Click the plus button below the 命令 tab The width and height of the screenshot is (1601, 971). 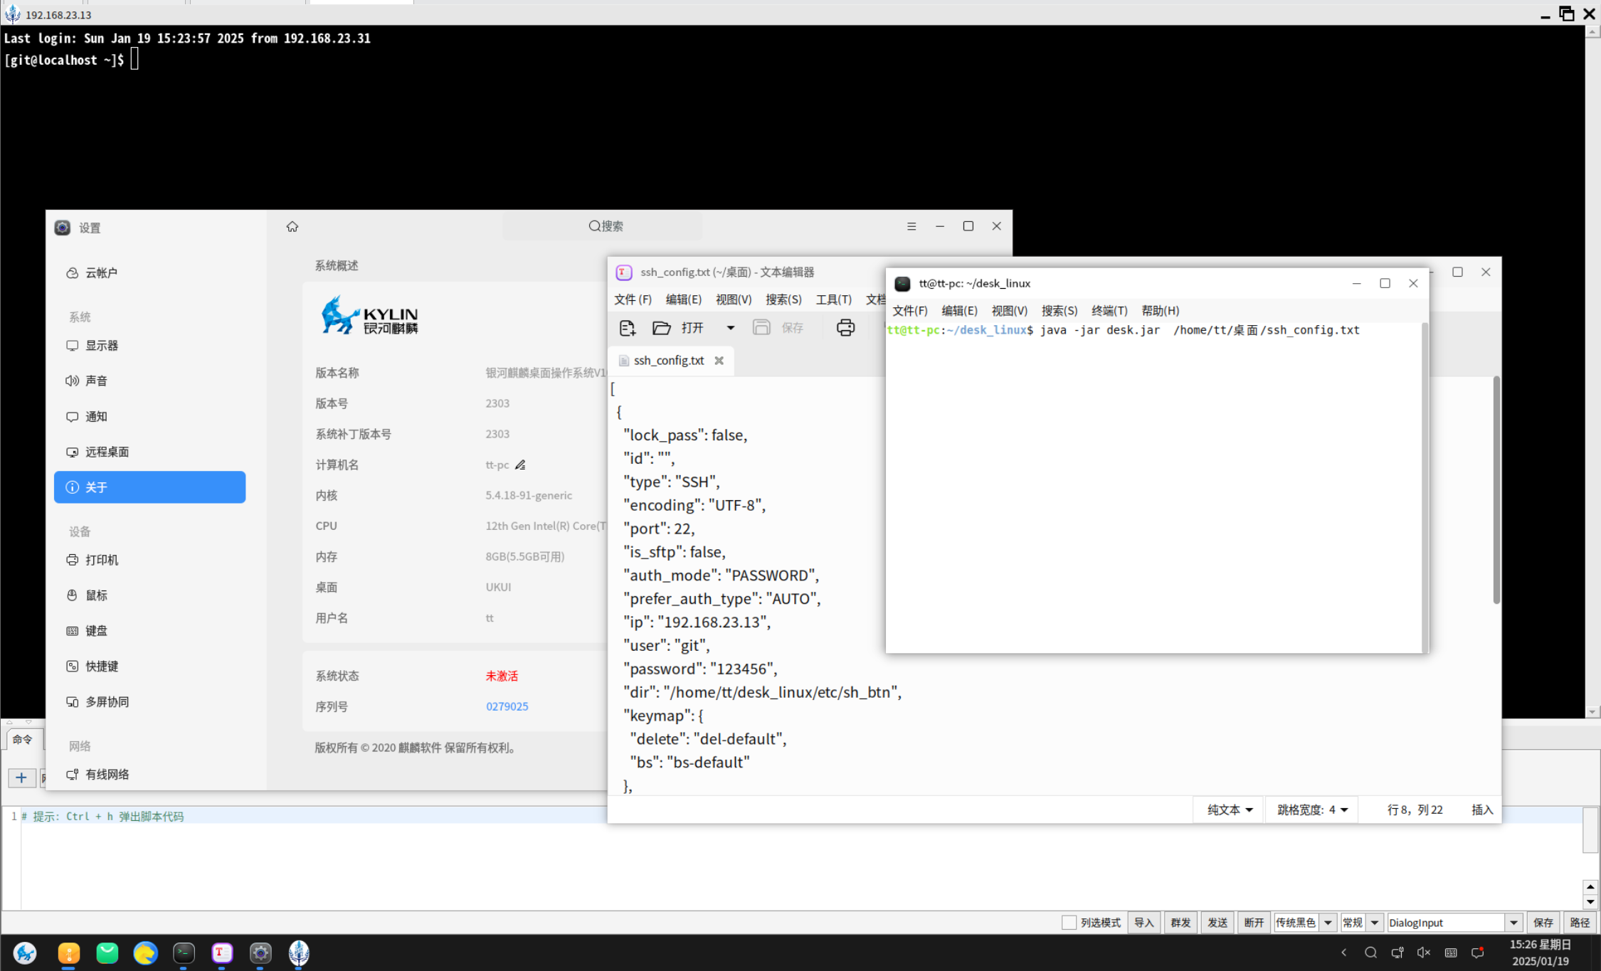21,778
